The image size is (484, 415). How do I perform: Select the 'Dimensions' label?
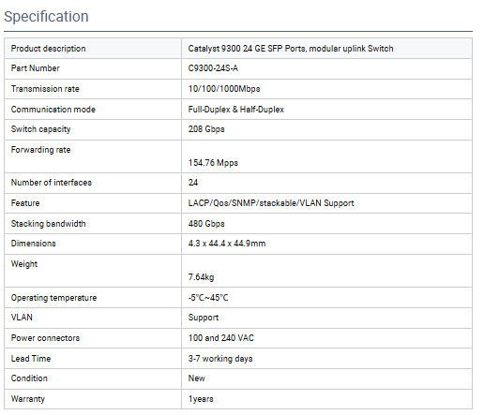(x=33, y=244)
